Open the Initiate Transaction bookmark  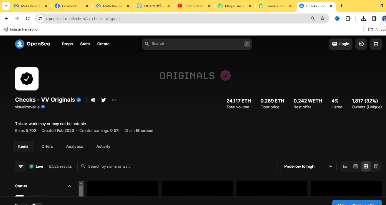click(21, 29)
